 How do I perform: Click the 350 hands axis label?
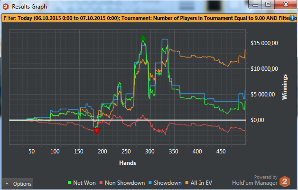(174, 152)
